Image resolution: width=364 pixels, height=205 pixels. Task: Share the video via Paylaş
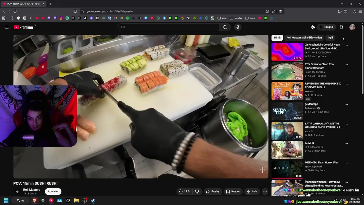213,191
